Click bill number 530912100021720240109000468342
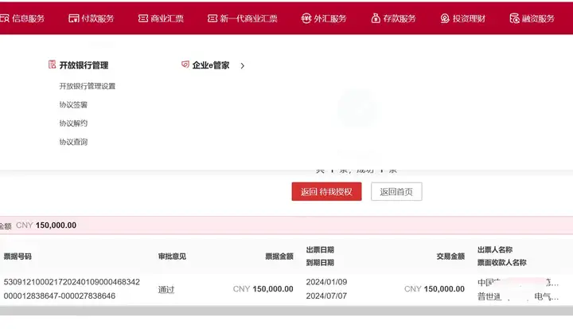Image resolution: width=573 pixels, height=329 pixels. [x=72, y=282]
